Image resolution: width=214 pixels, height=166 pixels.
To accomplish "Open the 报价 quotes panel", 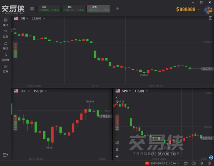I will tap(5, 46).
